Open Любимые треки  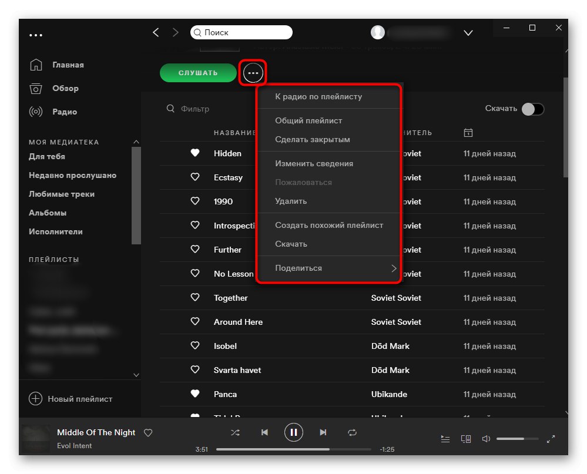point(62,194)
